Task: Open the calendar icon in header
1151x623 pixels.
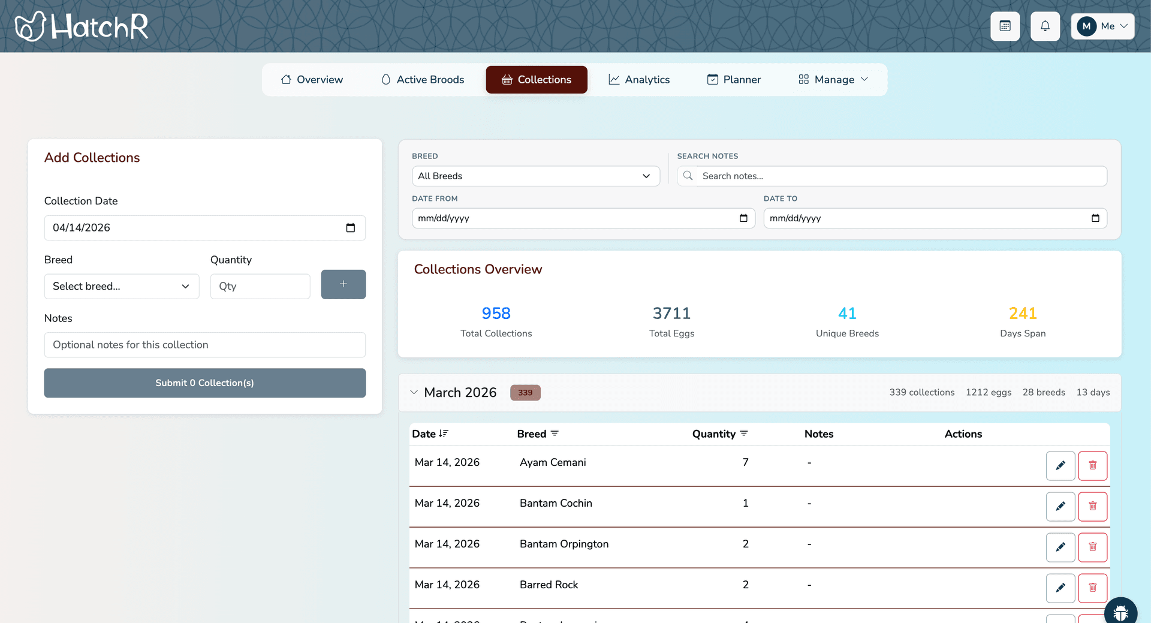Action: 1005,26
